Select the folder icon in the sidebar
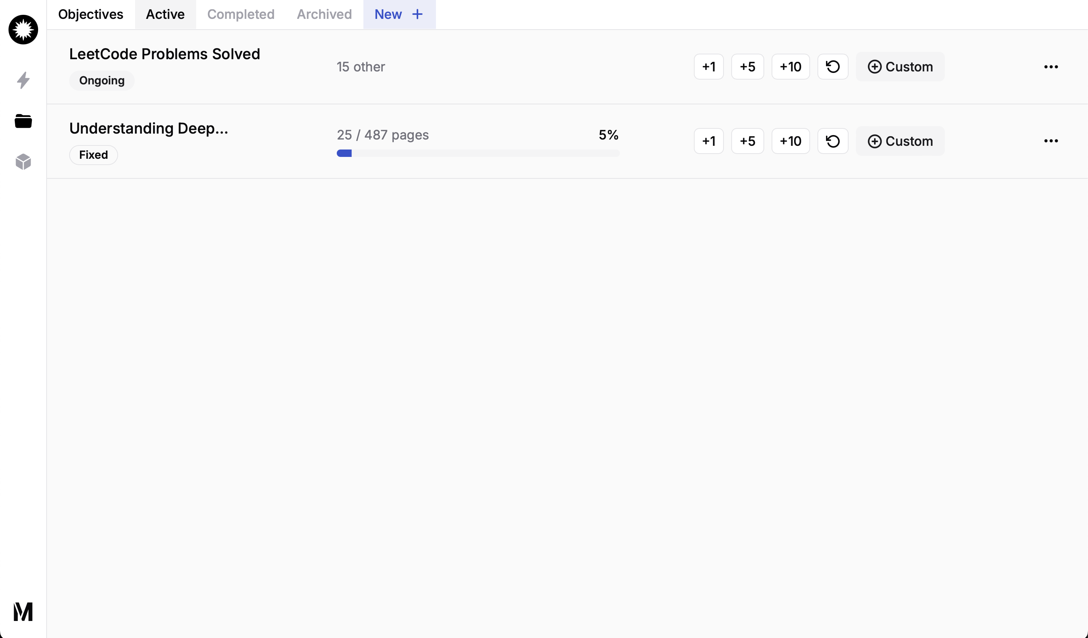1088x638 pixels. coord(23,121)
